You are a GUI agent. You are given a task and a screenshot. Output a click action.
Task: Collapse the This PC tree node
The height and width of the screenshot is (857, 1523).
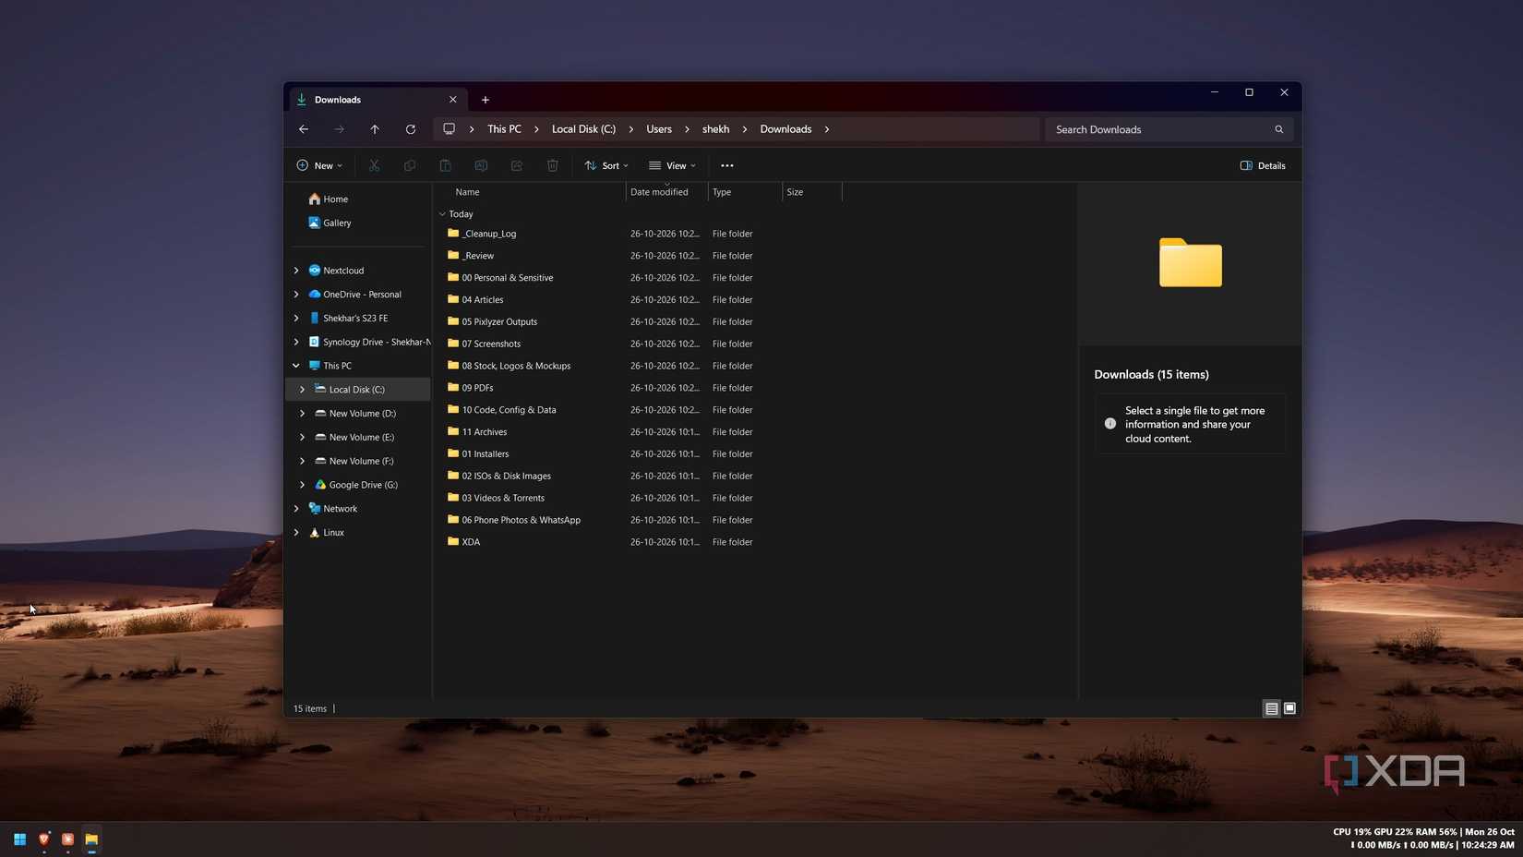[296, 366]
